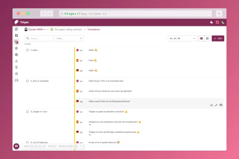
Task: Toggle dark mode with the moon icon
Action: (212, 22)
